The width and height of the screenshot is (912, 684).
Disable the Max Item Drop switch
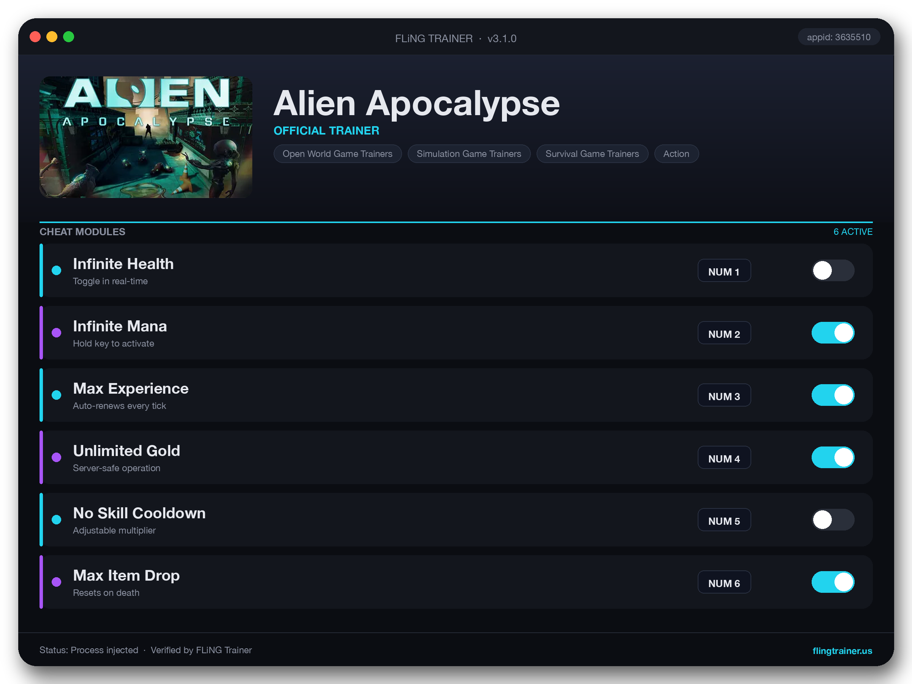click(833, 582)
